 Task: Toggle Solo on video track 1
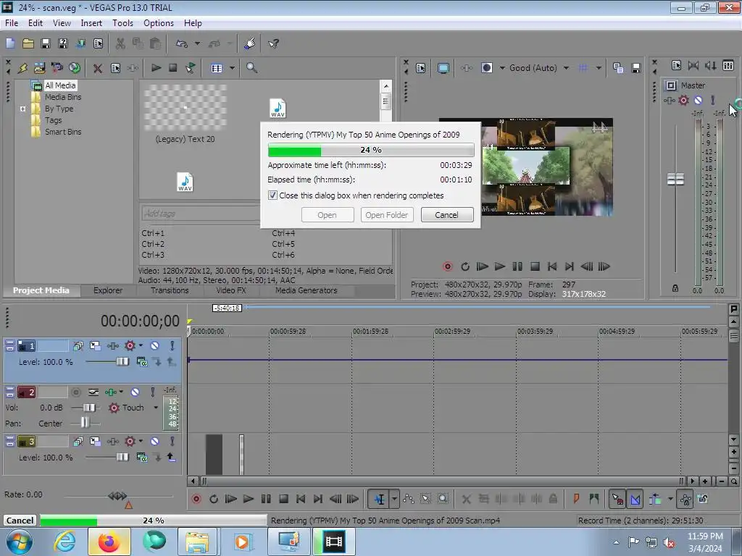[x=172, y=346]
